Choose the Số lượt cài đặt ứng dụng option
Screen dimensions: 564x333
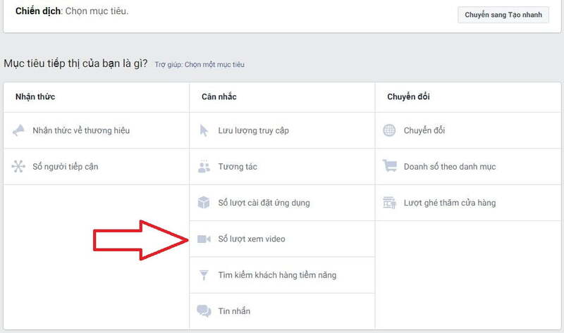(x=264, y=203)
